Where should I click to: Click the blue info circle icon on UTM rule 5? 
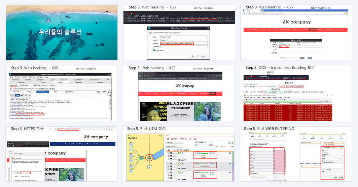click(x=230, y=173)
